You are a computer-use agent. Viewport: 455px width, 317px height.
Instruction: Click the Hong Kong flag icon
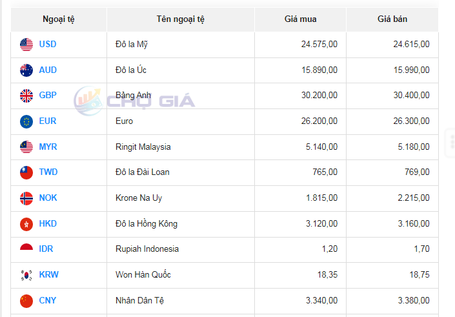tap(26, 224)
